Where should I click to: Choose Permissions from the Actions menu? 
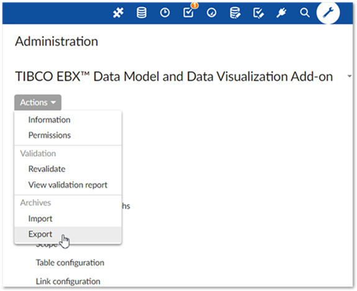point(68,135)
